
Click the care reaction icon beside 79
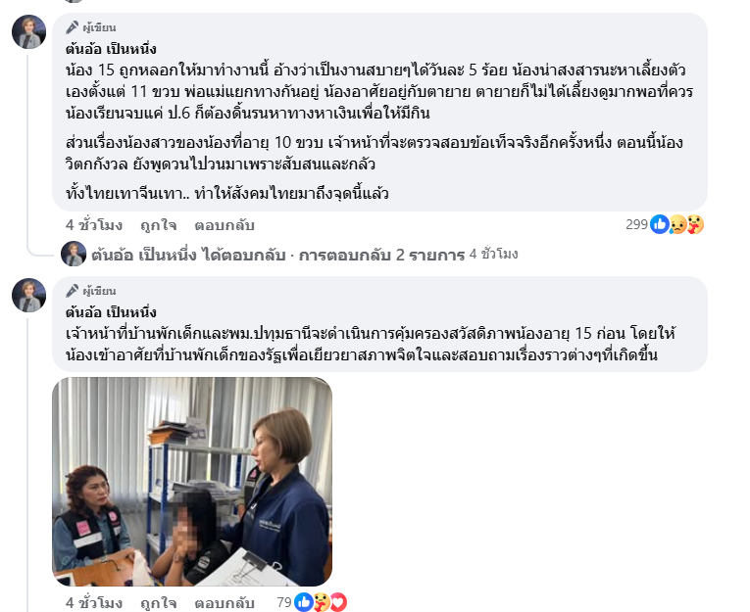point(321,602)
